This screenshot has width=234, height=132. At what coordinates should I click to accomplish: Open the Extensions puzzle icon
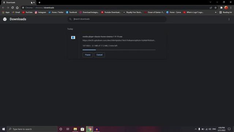[x=221, y=8]
